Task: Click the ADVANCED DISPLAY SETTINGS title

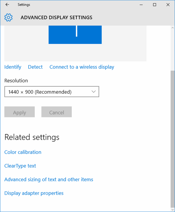Action: 56,18
